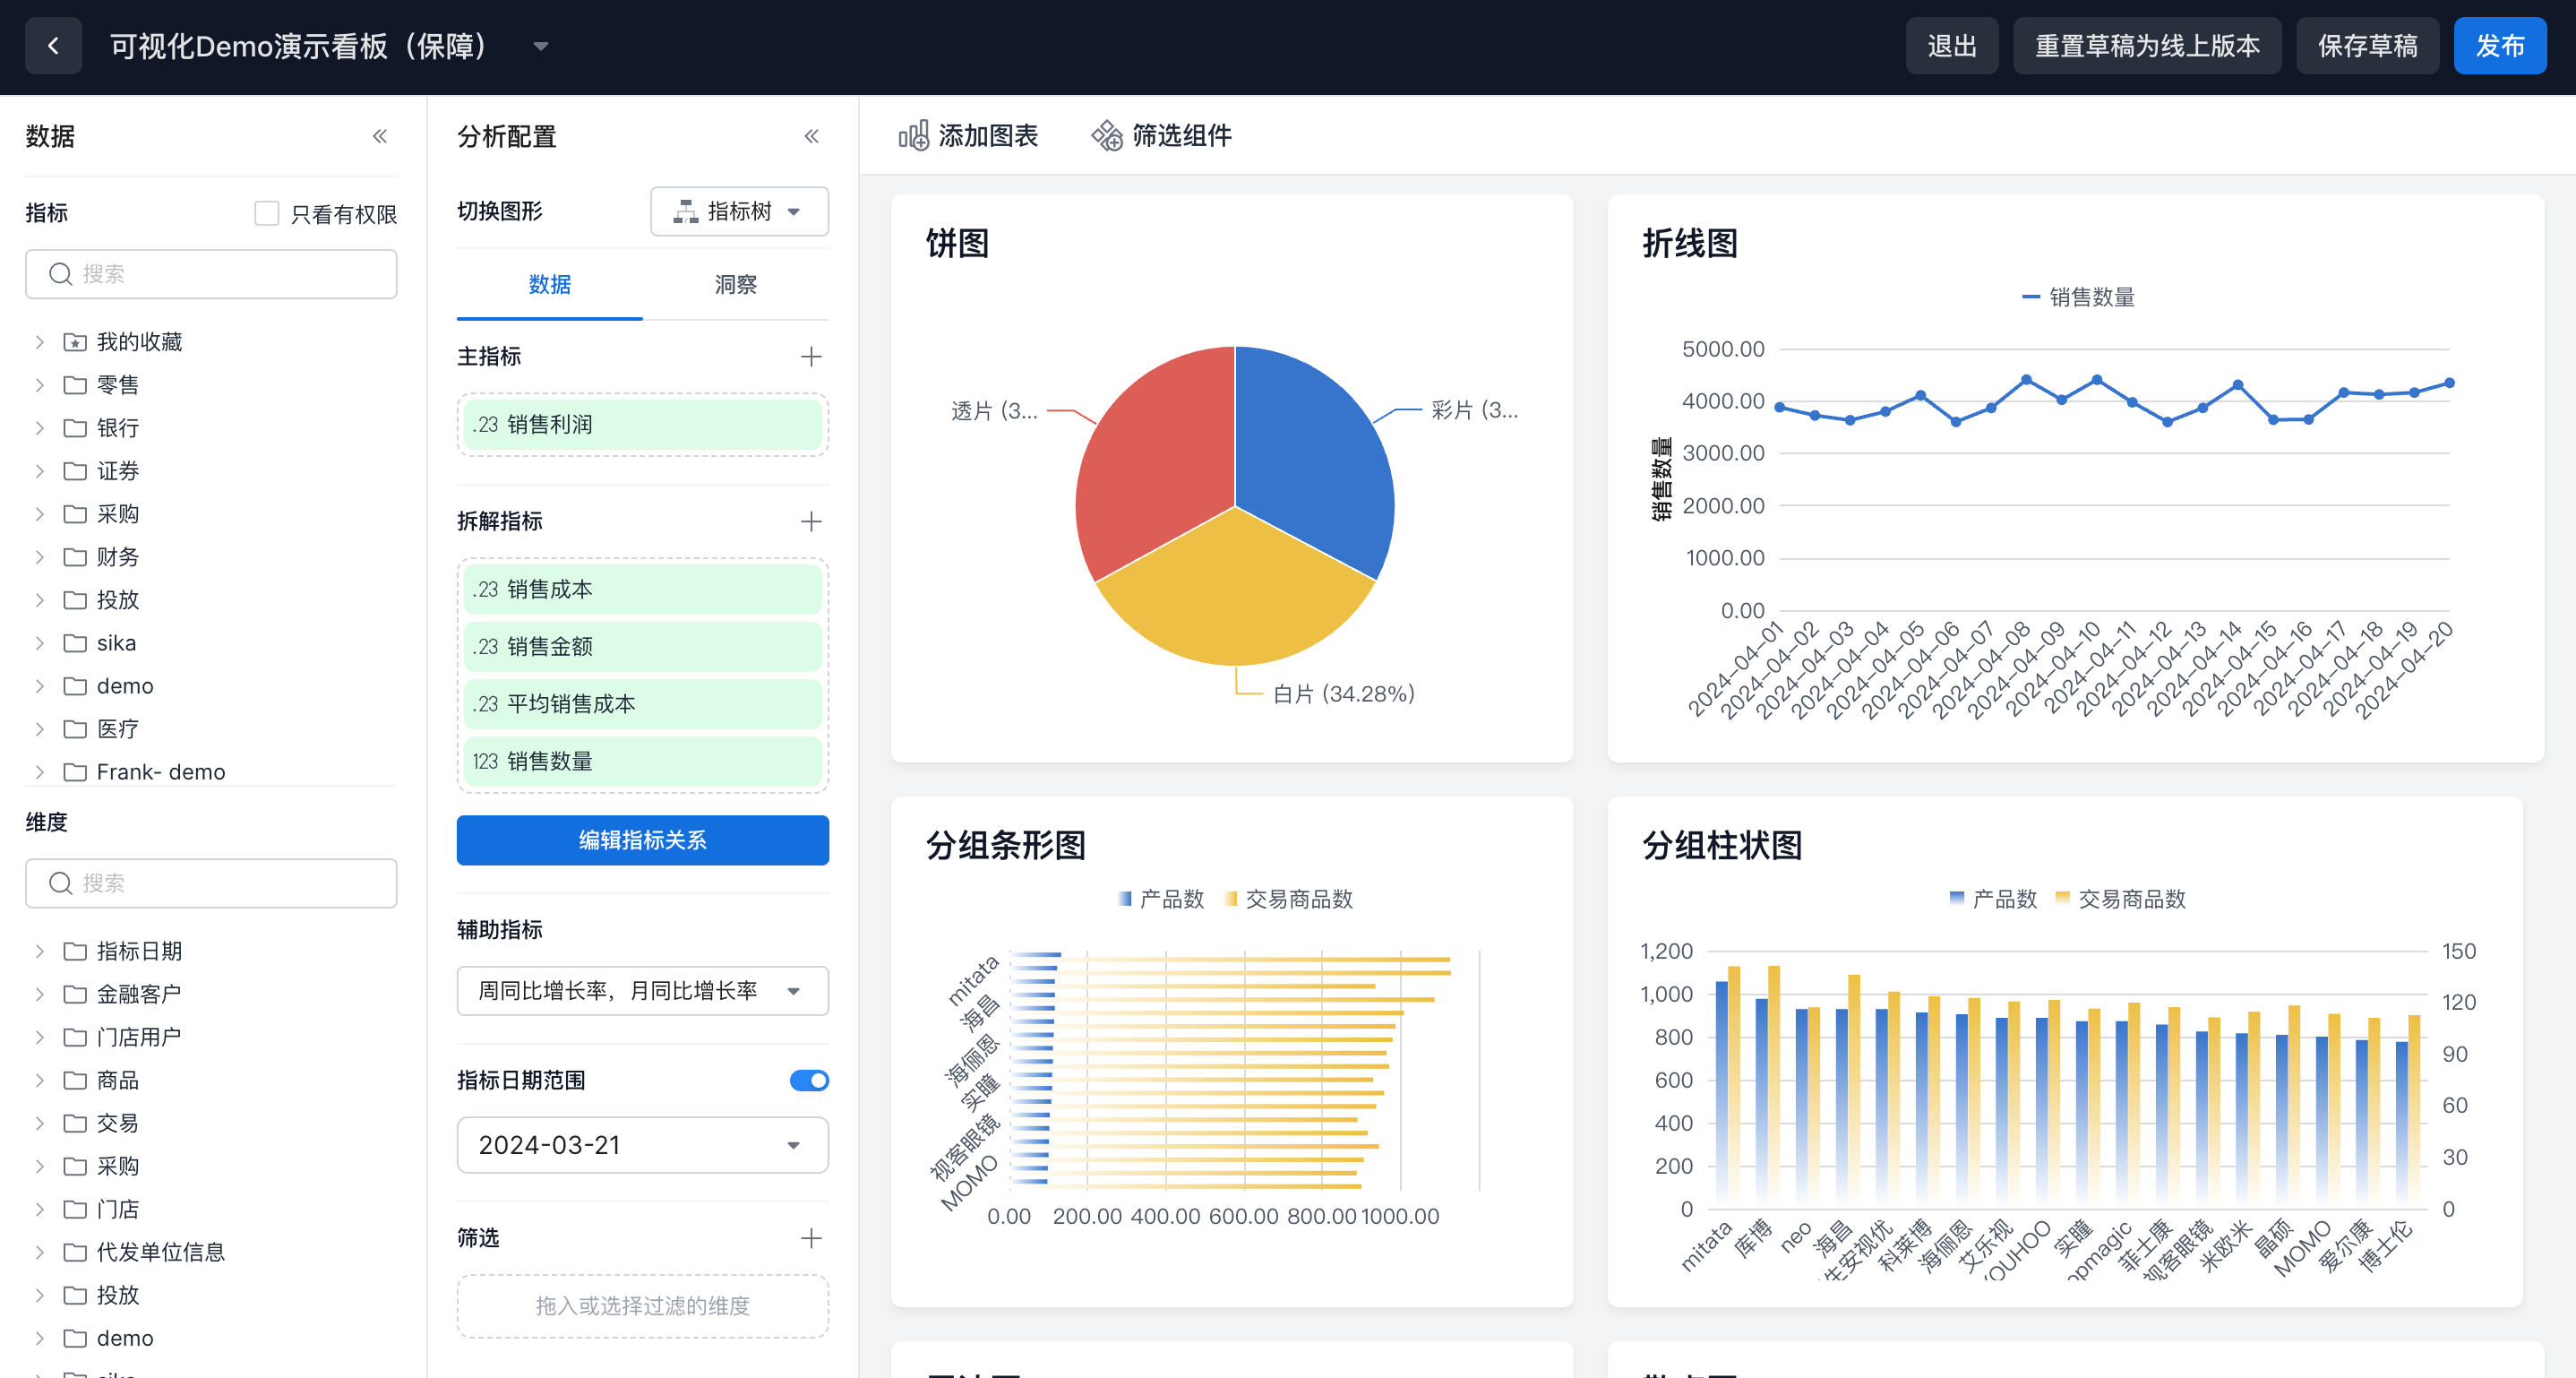Viewport: 2576px width, 1378px height.
Task: Click the 退出 button
Action: [x=1952, y=46]
